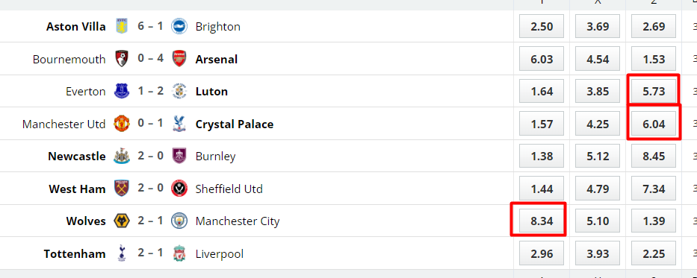Open the West Ham team link
The width and height of the screenshot is (697, 278).
(x=78, y=189)
